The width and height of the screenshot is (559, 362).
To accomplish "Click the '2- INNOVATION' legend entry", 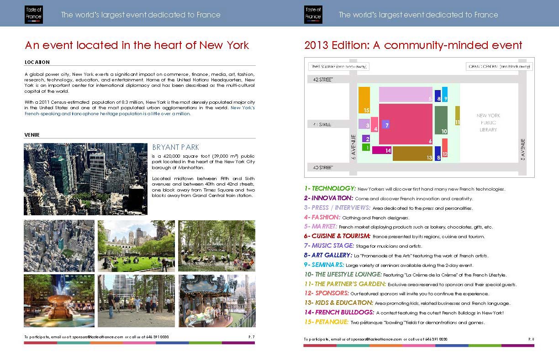I will (x=328, y=198).
